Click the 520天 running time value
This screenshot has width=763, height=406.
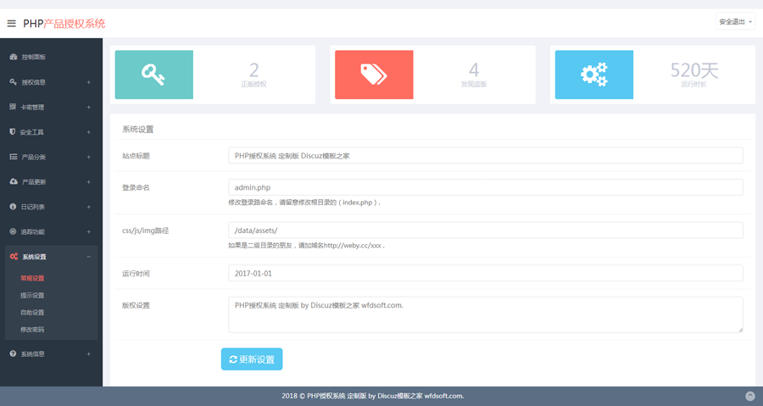click(694, 70)
